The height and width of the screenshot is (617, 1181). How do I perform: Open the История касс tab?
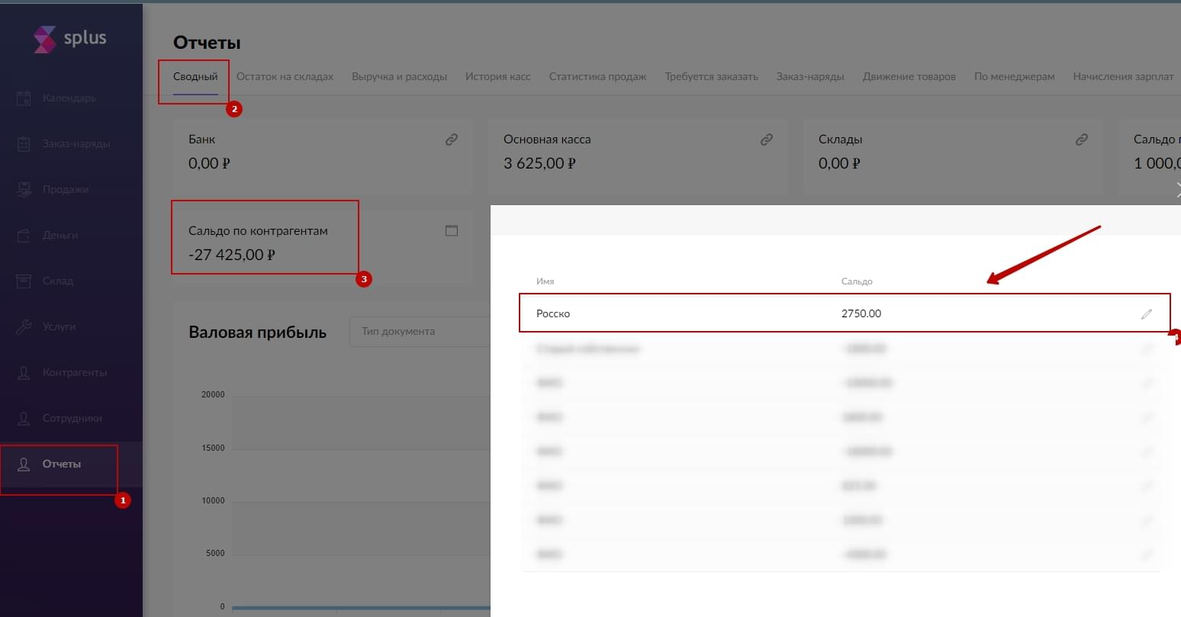click(x=498, y=76)
